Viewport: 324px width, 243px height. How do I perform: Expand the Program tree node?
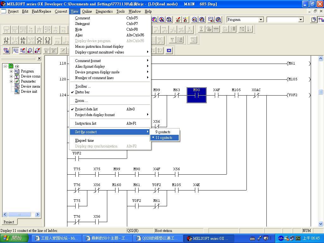pyautogui.click(x=11, y=71)
